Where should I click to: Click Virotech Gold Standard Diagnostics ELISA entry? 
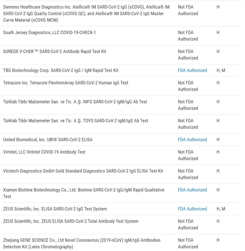(83, 171)
